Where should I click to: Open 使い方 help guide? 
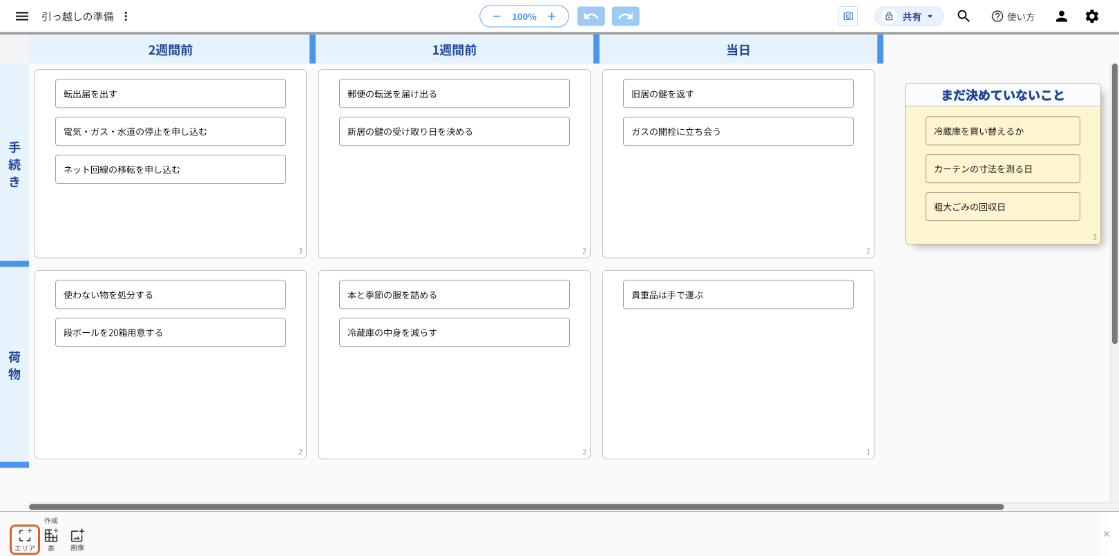click(x=1013, y=17)
